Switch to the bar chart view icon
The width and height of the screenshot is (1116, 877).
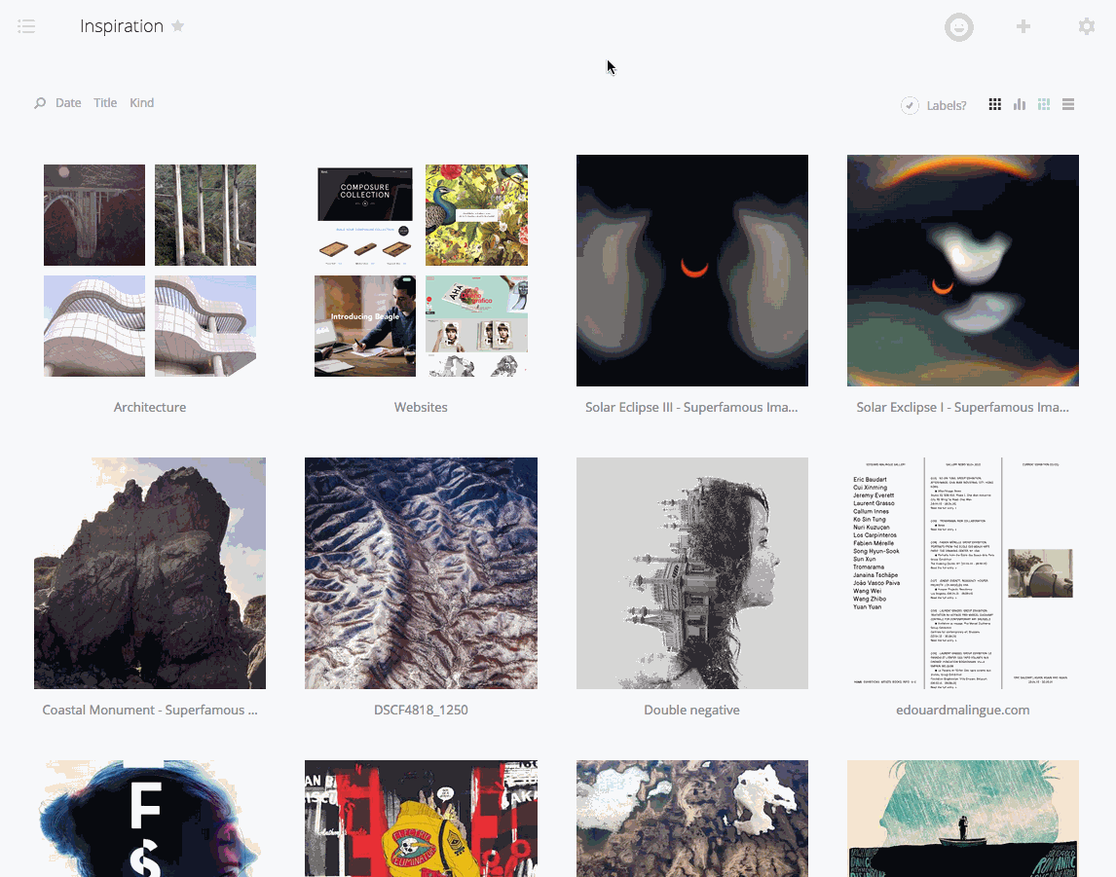1020,104
